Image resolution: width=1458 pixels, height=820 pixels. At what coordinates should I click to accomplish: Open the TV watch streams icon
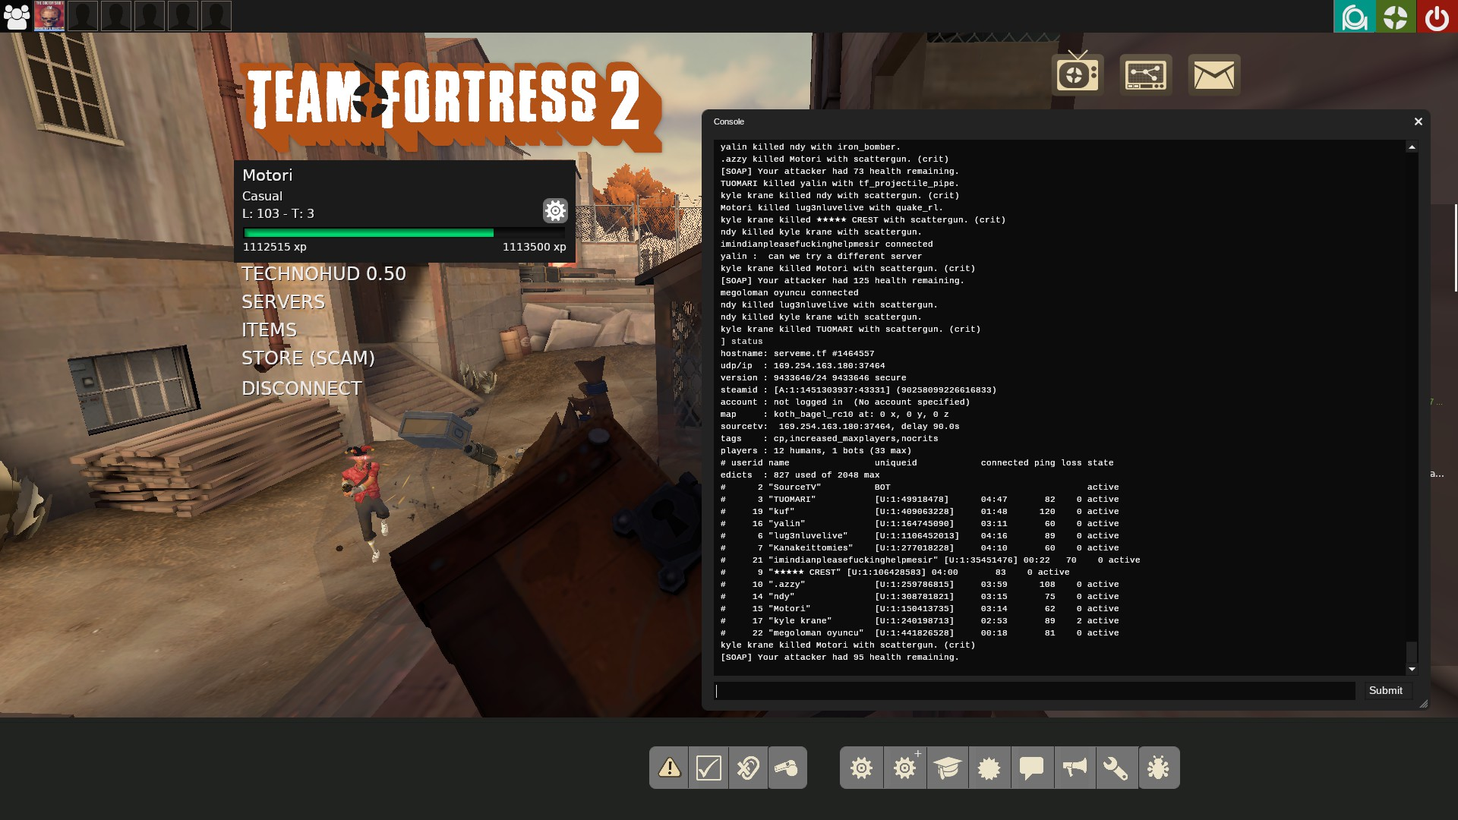[x=1077, y=74]
